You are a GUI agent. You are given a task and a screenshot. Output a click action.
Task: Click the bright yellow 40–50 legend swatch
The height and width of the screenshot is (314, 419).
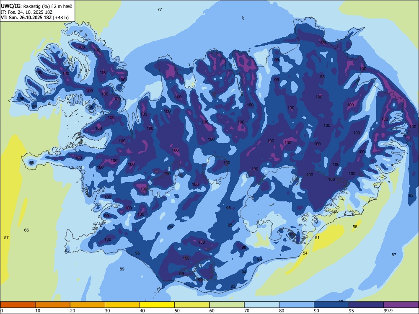pos(157,305)
